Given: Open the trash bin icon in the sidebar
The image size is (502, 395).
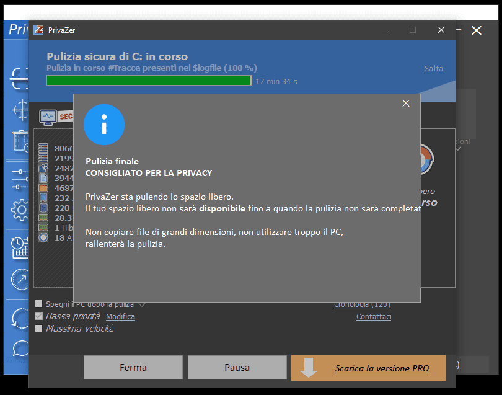Looking at the screenshot, I should coord(21,141).
